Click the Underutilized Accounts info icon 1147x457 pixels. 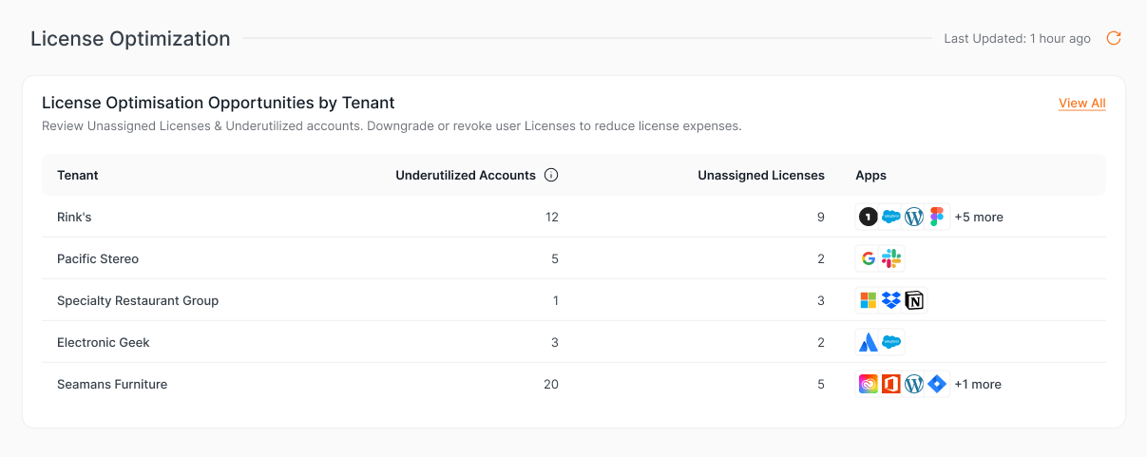[550, 175]
